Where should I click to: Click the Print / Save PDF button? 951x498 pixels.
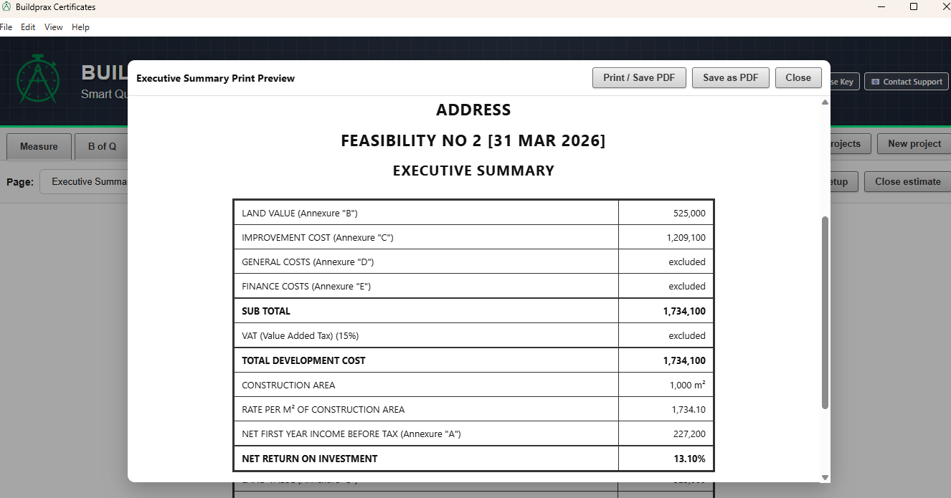tap(638, 77)
